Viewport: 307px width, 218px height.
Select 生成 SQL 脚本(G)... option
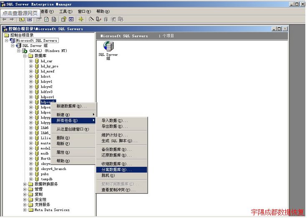tap(121, 141)
